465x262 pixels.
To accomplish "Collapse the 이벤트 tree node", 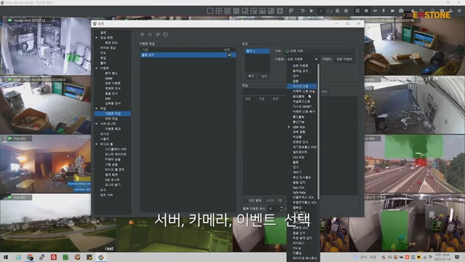I will [x=97, y=68].
